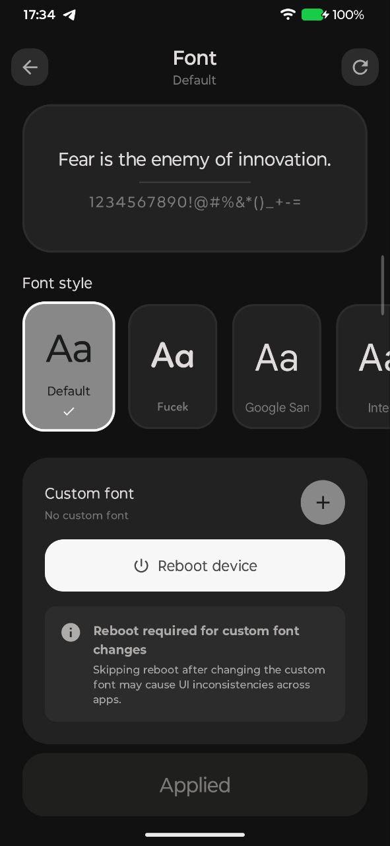This screenshot has height=846, width=390.
Task: Tap the Font title header
Action: click(195, 58)
